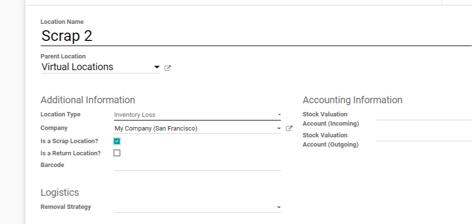The height and width of the screenshot is (224, 472).
Task: Click the Location Type label
Action: pos(61,114)
